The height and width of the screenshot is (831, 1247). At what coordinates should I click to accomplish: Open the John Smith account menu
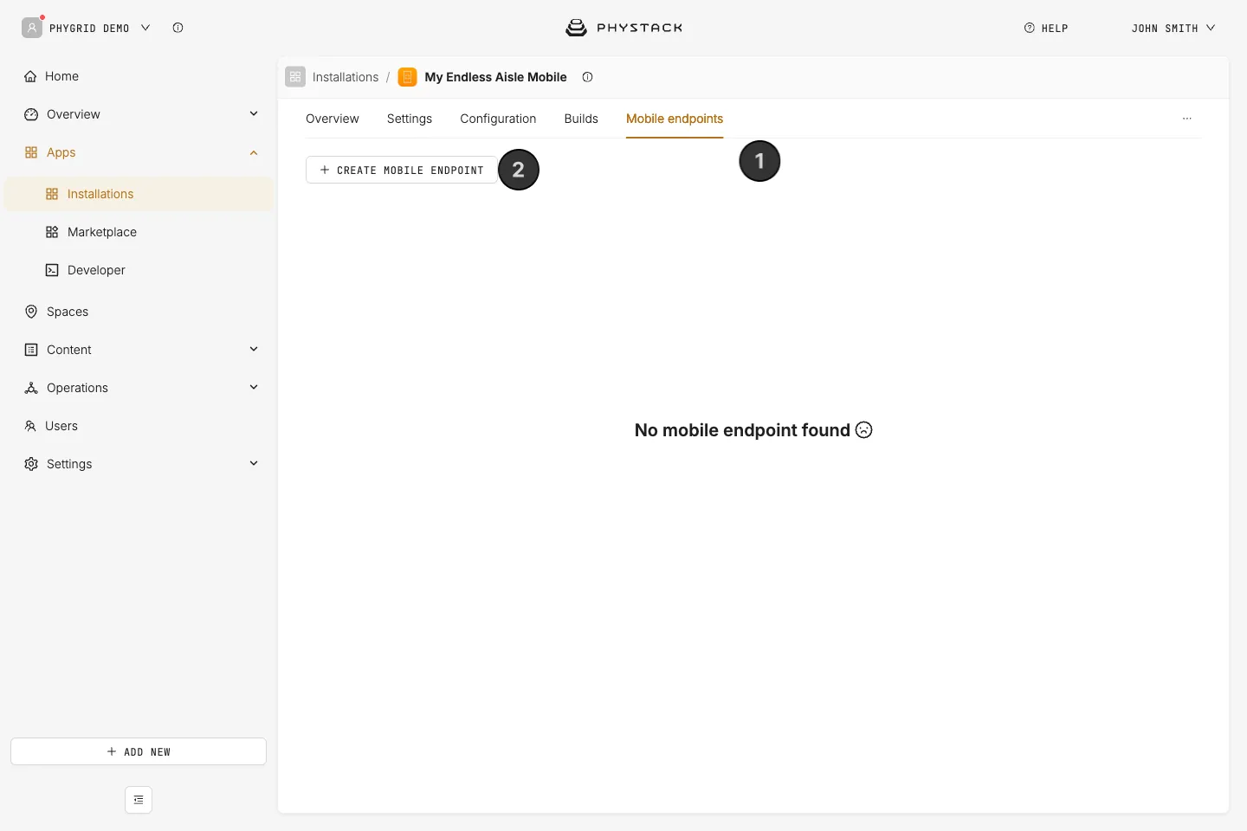1173,29
